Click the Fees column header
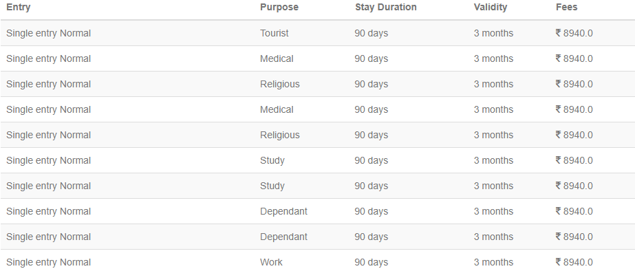The width and height of the screenshot is (635, 271). [567, 8]
